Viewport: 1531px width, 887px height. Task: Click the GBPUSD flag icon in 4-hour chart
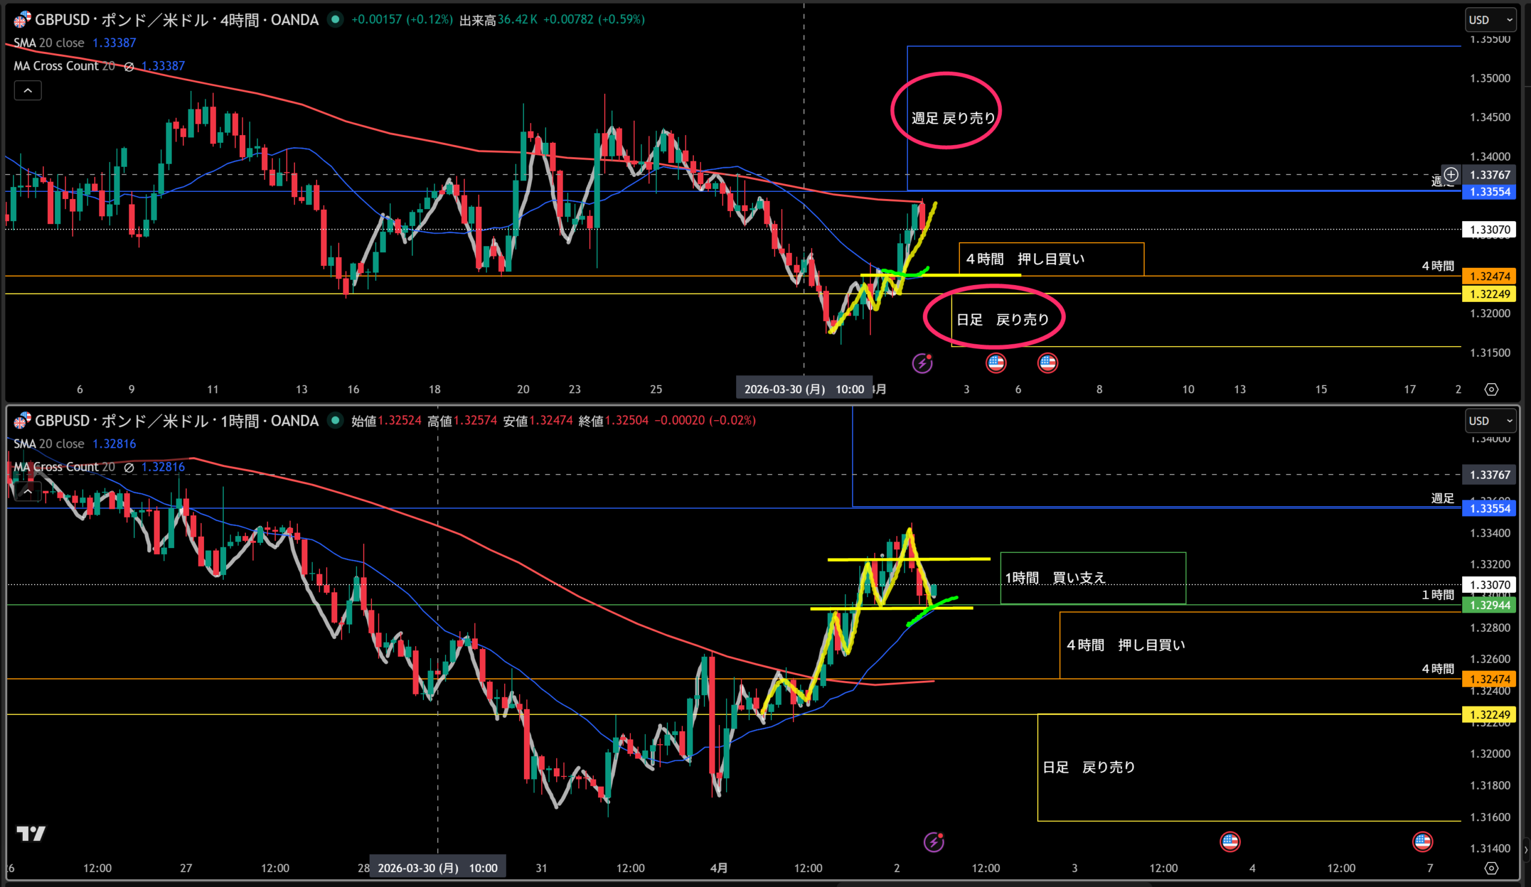(x=22, y=20)
